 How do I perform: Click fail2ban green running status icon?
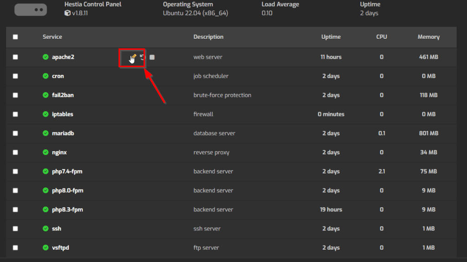(46, 95)
